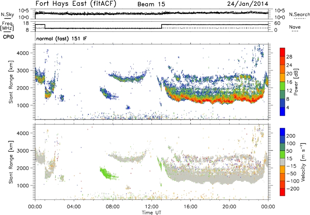Click the "28" label on Power colorbar
The image size is (310, 215).
tap(289, 57)
